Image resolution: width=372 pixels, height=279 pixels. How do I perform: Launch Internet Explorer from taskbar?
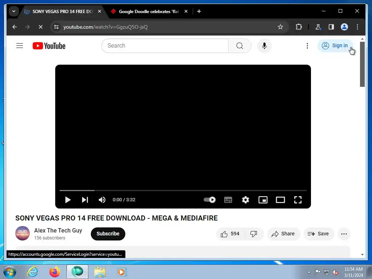click(x=32, y=272)
